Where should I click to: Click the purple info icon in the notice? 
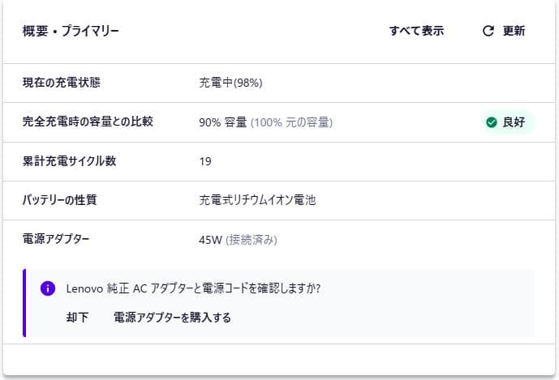(48, 288)
